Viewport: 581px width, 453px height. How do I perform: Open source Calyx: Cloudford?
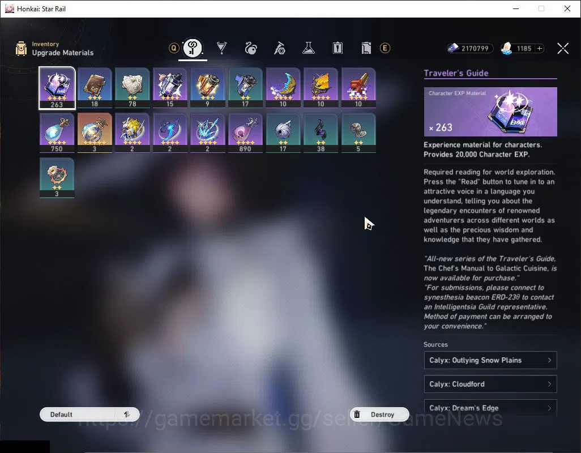[490, 384]
